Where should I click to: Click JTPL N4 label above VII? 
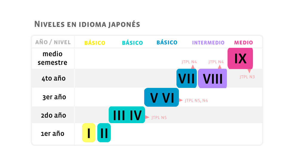coord(189,62)
